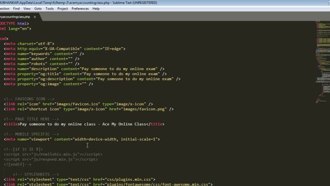Click the meta name="robots" line
The image size is (330, 186).
[42, 64]
